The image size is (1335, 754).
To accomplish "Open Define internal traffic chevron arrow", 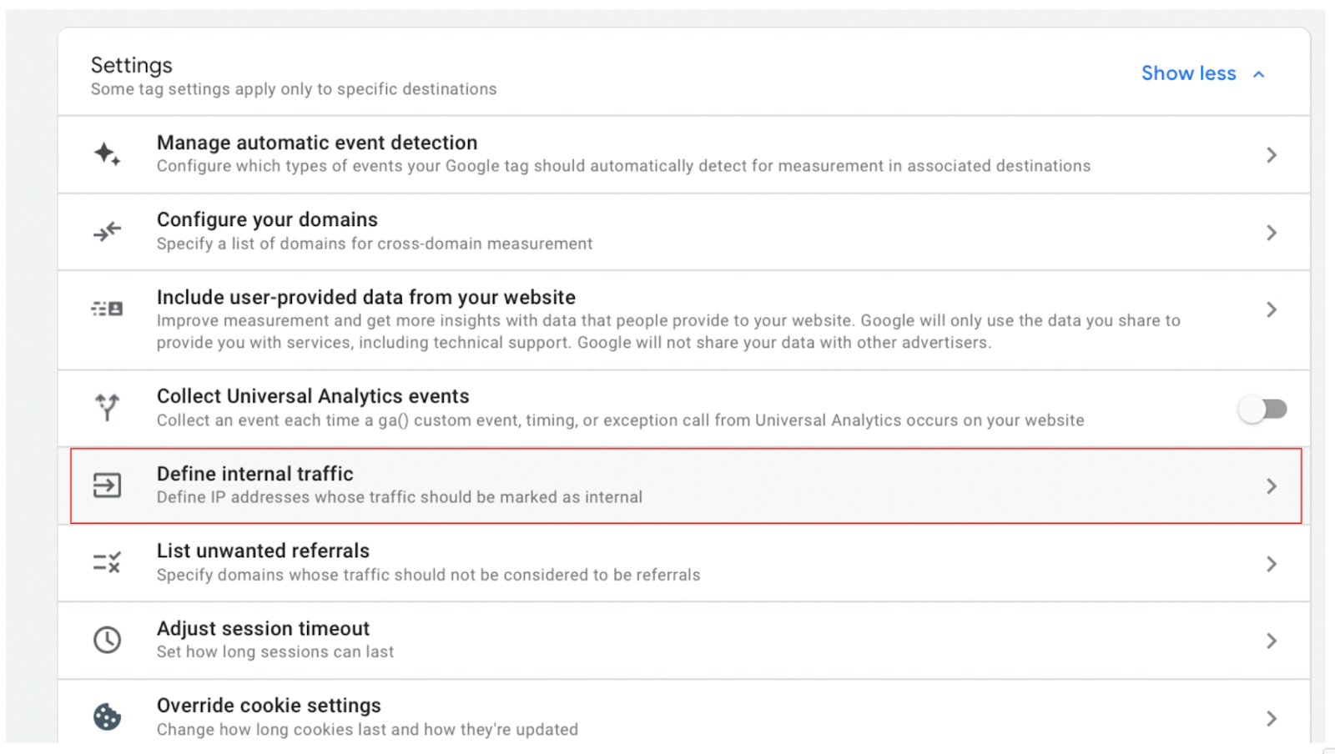I will [1271, 486].
